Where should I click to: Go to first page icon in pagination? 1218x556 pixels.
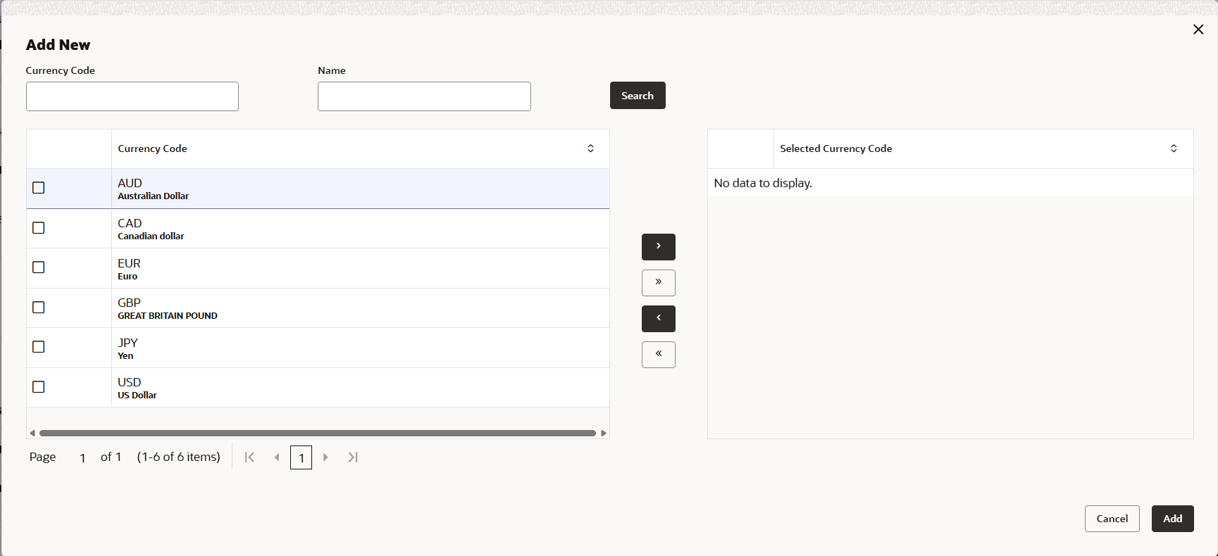(249, 457)
